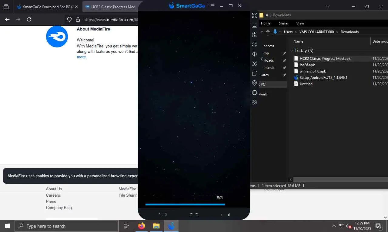Take a screenshot with the scissors icon
Screen dimensions: 388x232
[x=255, y=64]
